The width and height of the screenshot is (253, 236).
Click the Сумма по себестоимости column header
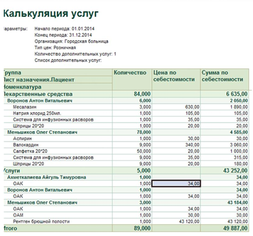pos(225,79)
